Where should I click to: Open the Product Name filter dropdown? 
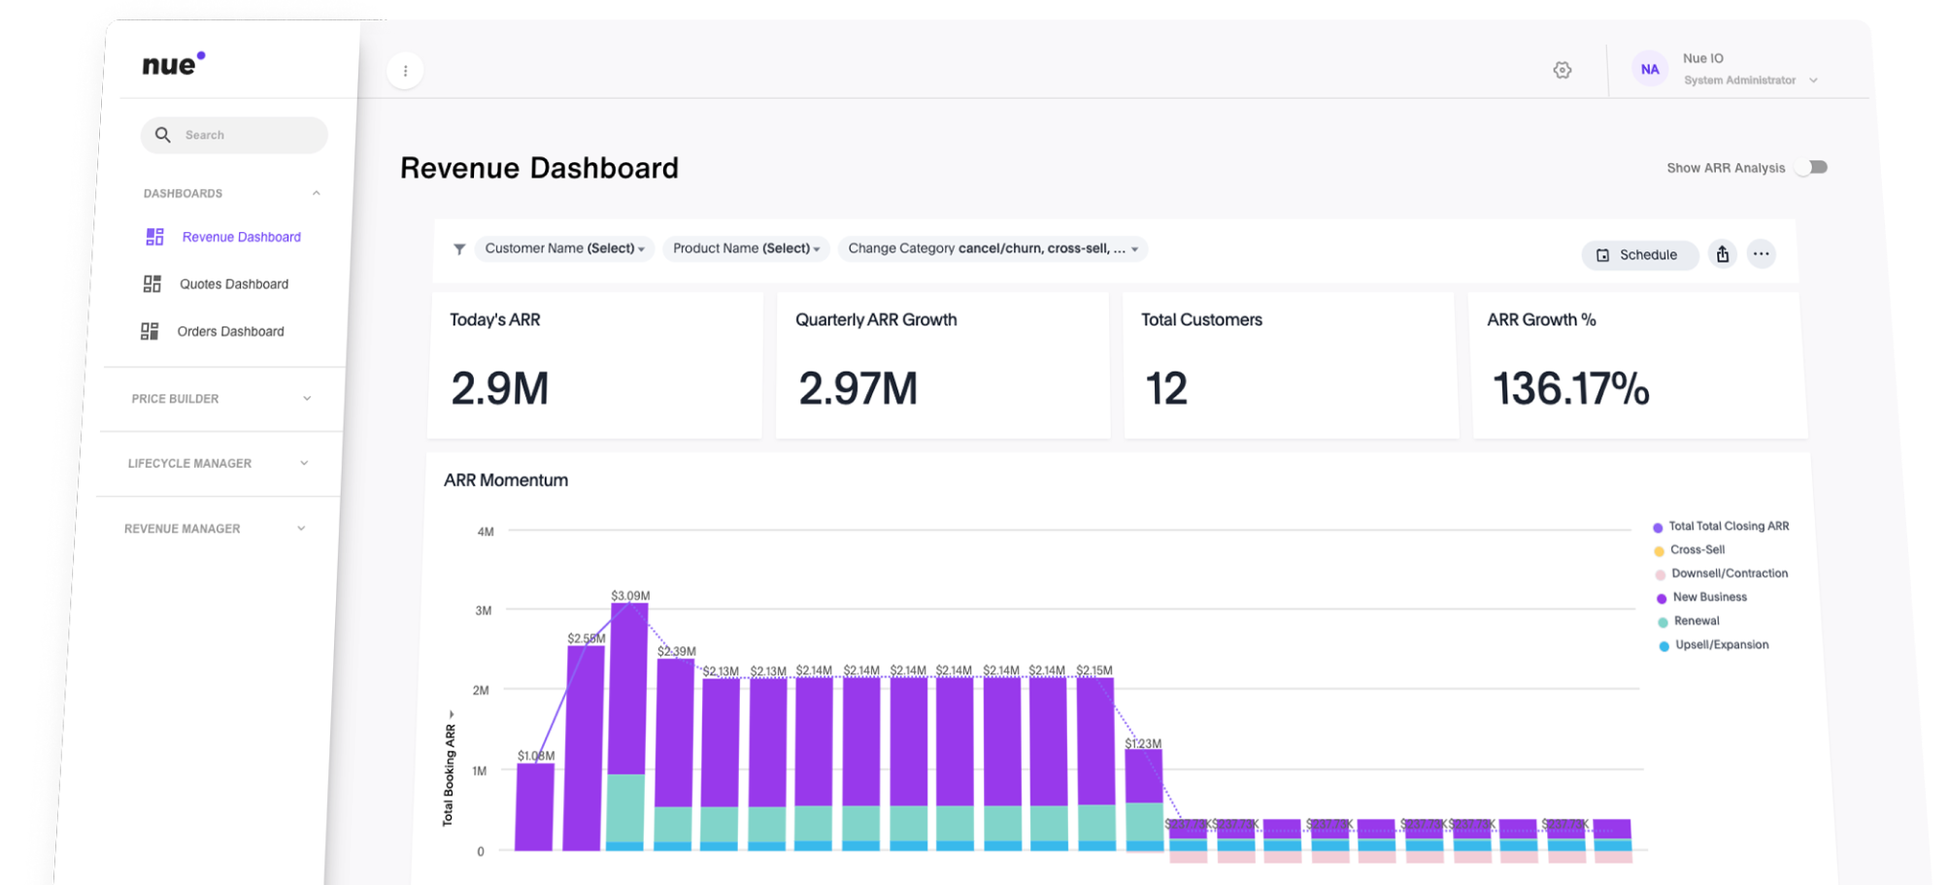[746, 248]
